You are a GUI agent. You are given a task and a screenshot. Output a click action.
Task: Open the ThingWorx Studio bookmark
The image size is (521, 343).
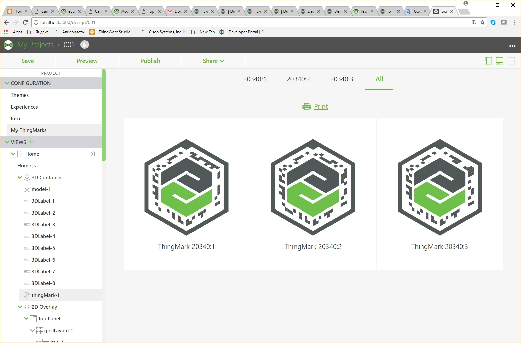[x=112, y=32]
